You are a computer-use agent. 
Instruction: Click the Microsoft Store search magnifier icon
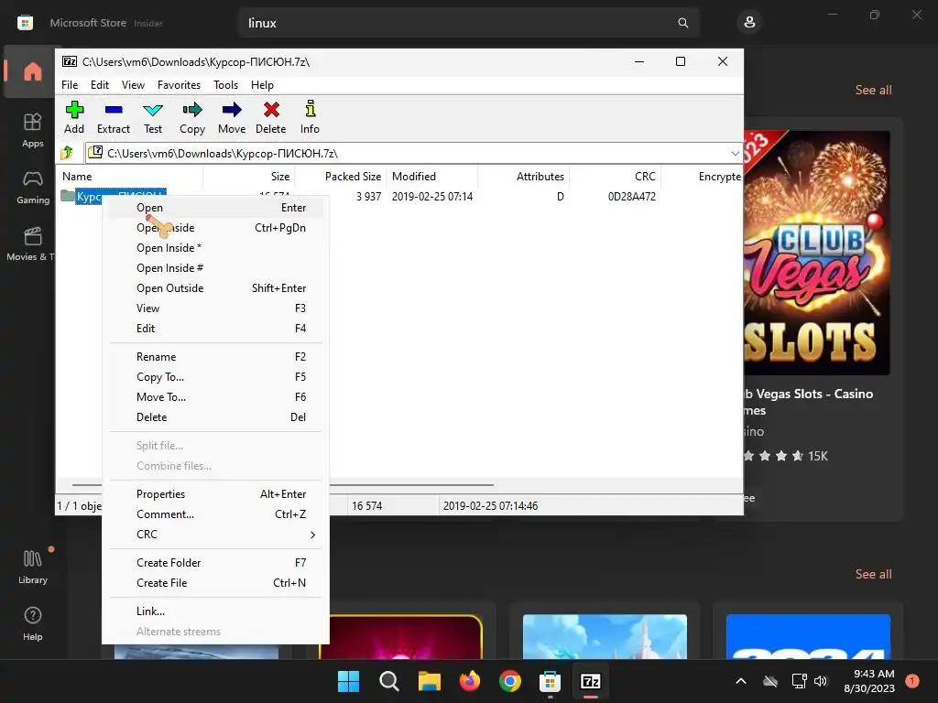tap(682, 23)
